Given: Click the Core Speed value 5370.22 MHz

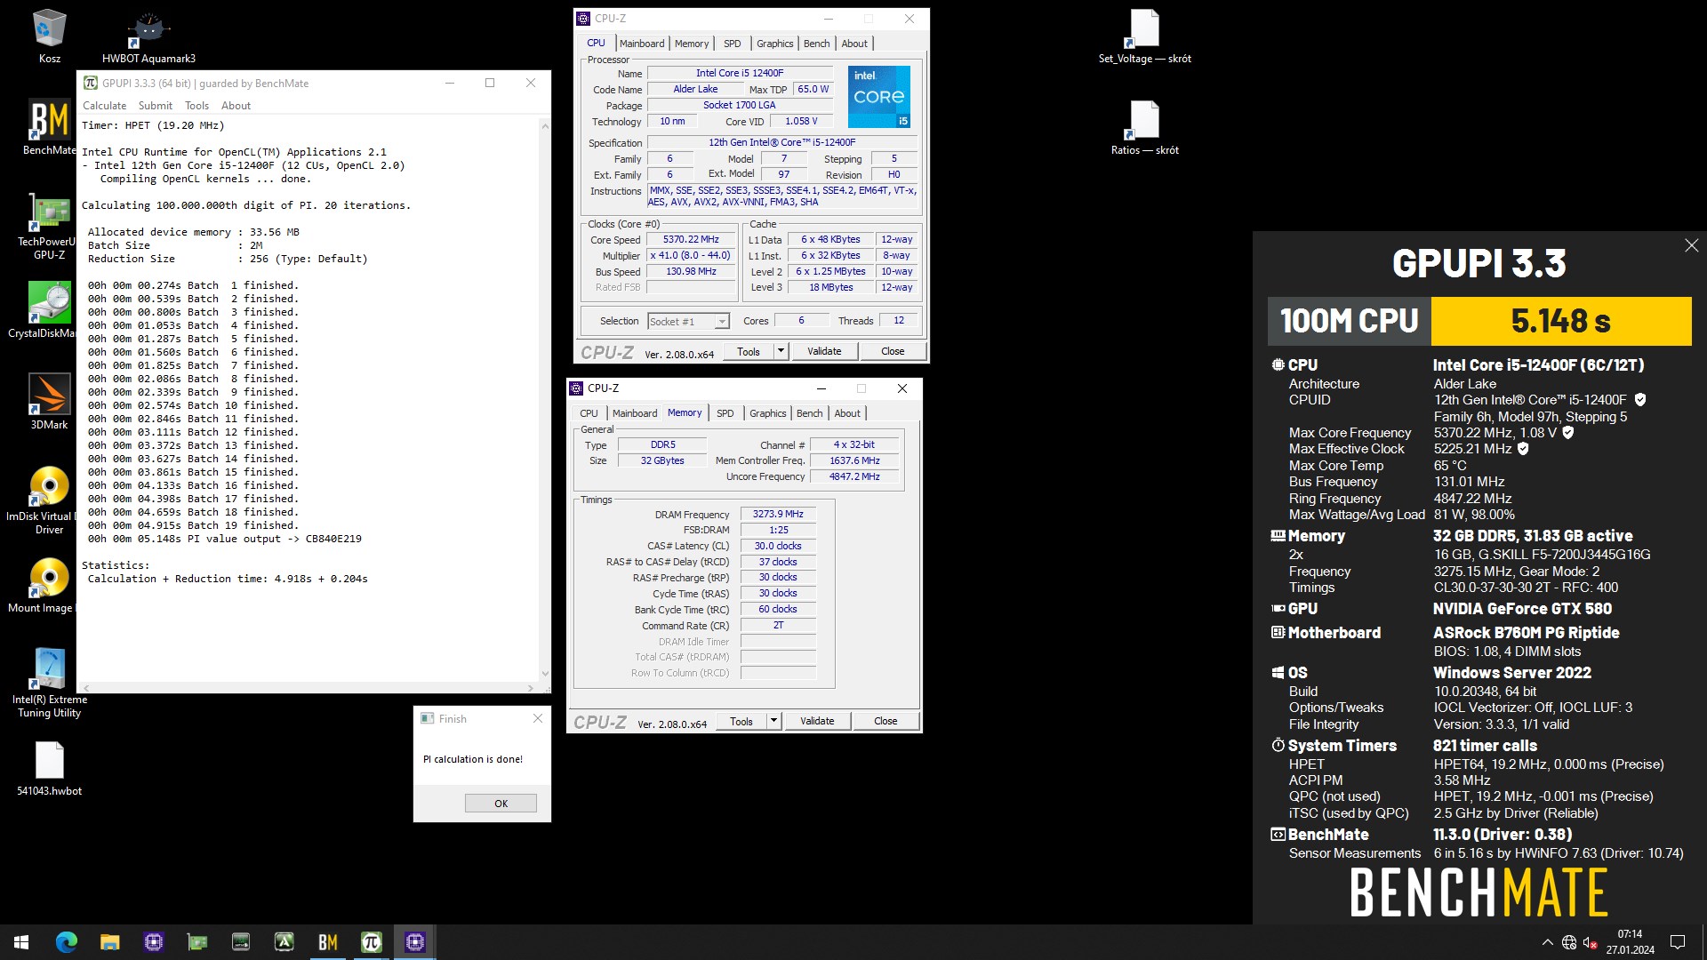Looking at the screenshot, I should pyautogui.click(x=691, y=240).
